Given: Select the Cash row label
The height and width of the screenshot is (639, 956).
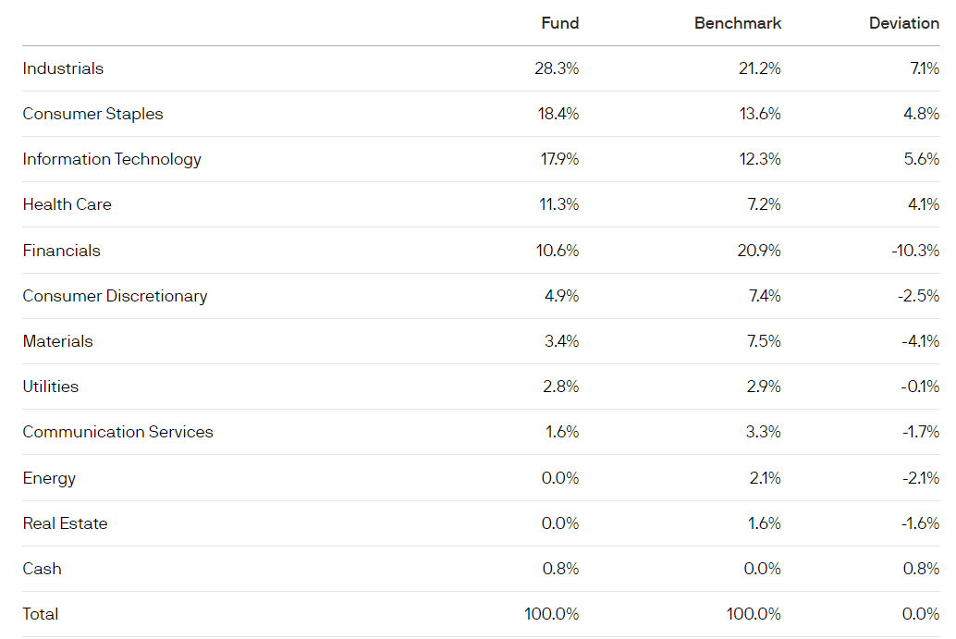Looking at the screenshot, I should pyautogui.click(x=42, y=569).
